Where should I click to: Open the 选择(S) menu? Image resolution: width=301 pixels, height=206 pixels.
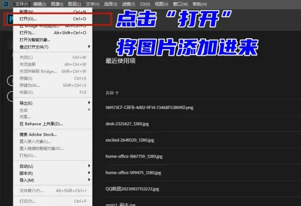pos(110,4)
